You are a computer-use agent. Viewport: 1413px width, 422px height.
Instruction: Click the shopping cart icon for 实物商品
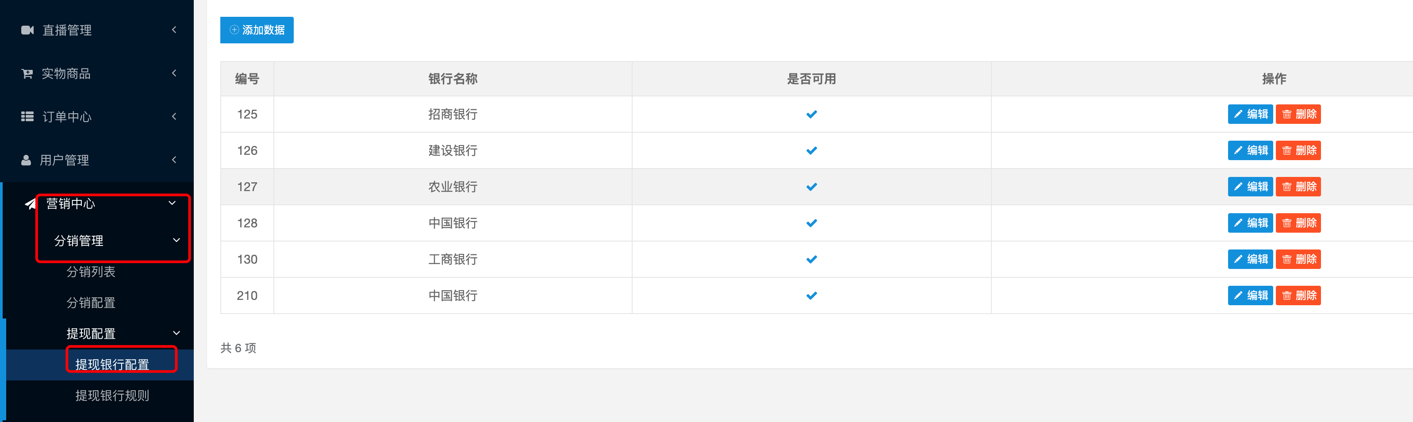[27, 73]
